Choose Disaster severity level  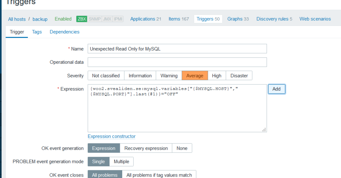pyautogui.click(x=239, y=76)
